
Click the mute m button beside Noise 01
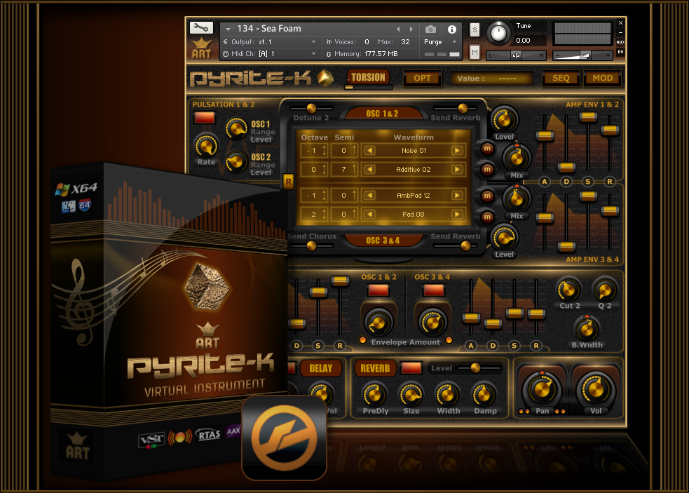[487, 149]
